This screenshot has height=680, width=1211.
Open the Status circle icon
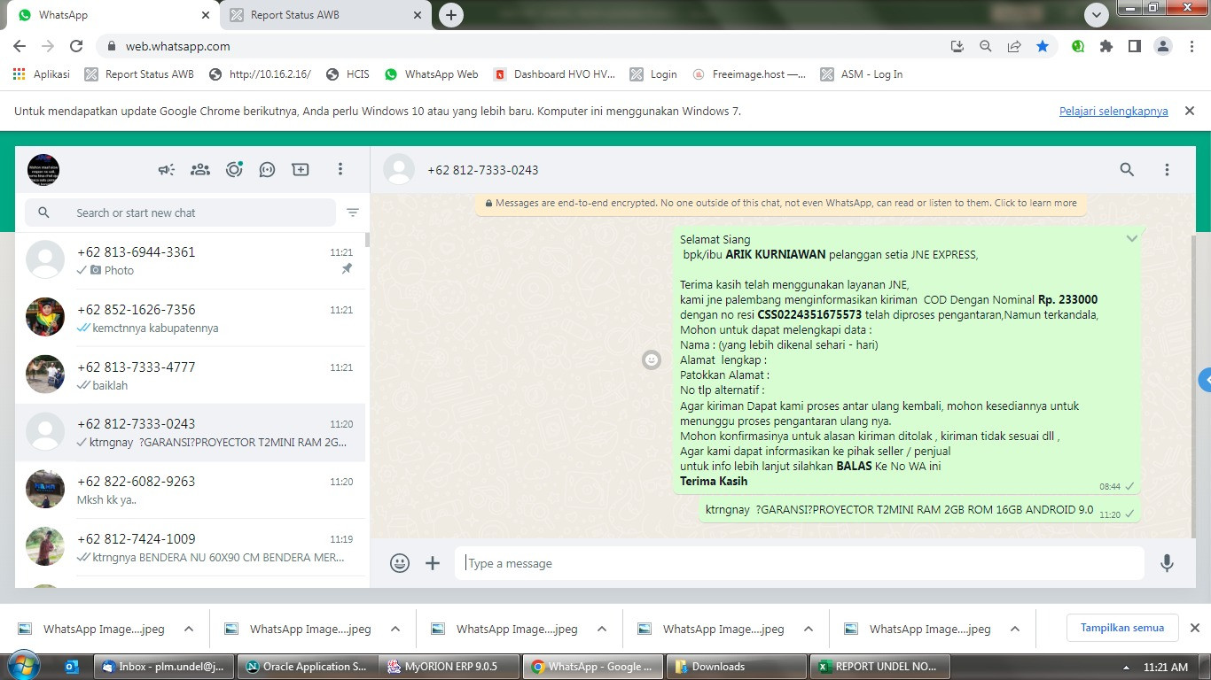point(234,169)
